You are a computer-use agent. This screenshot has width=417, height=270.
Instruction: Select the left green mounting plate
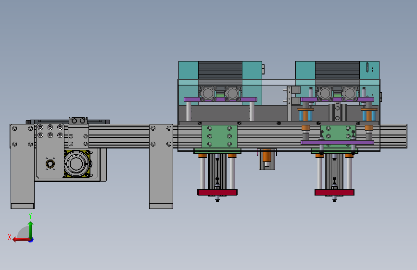coord(219,136)
